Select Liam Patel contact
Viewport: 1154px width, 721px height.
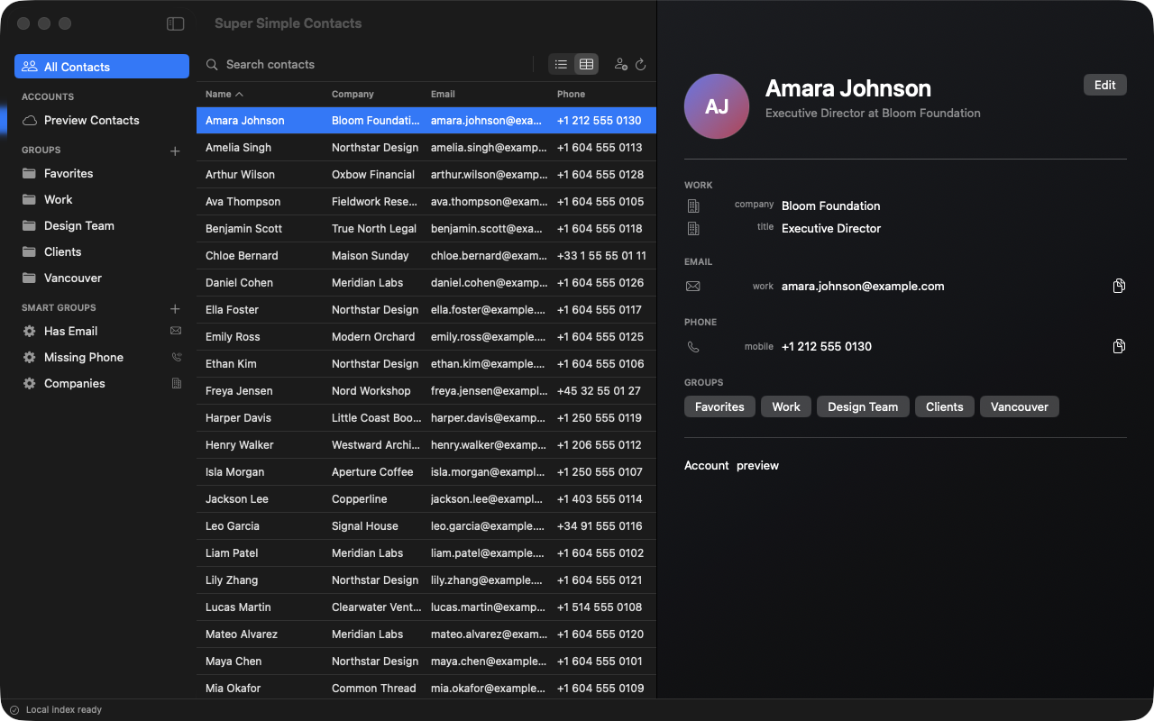pos(426,553)
